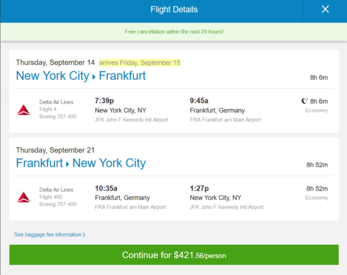The image size is (347, 275).
Task: Click the Free cancellation within 24 hours banner
Action: (174, 32)
